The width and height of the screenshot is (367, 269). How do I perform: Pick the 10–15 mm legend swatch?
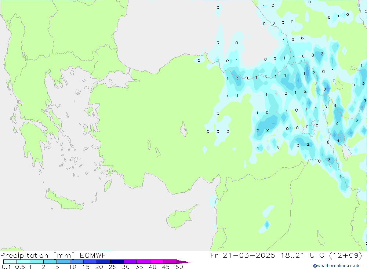[x=77, y=262]
